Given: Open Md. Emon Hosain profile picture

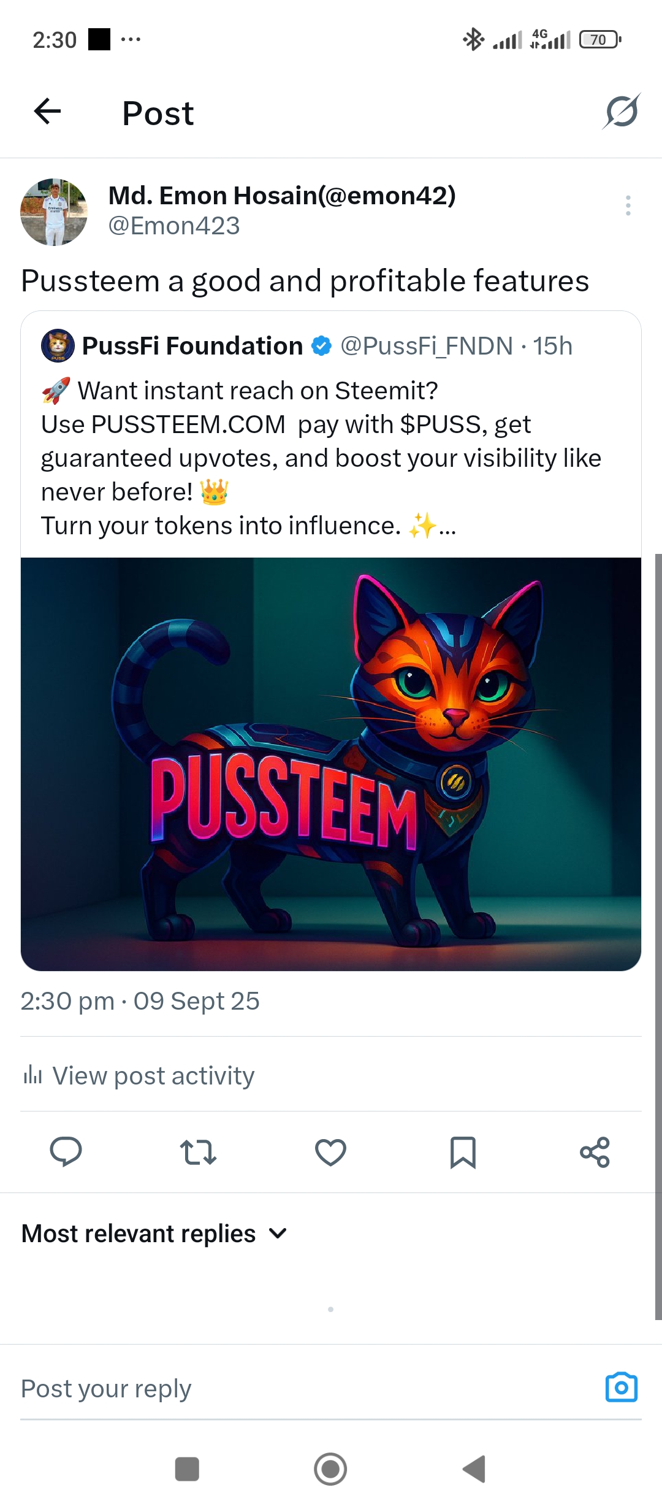Looking at the screenshot, I should 54,212.
